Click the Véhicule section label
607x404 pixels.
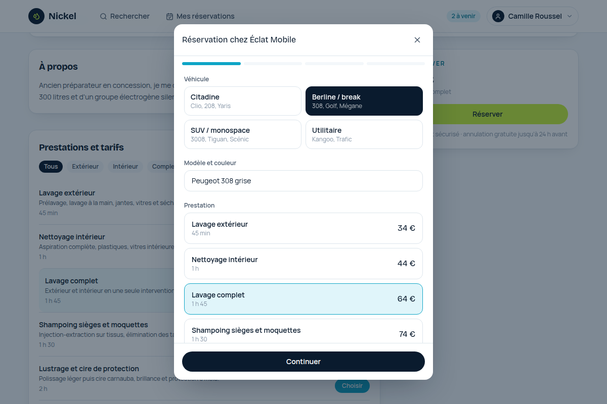click(196, 79)
